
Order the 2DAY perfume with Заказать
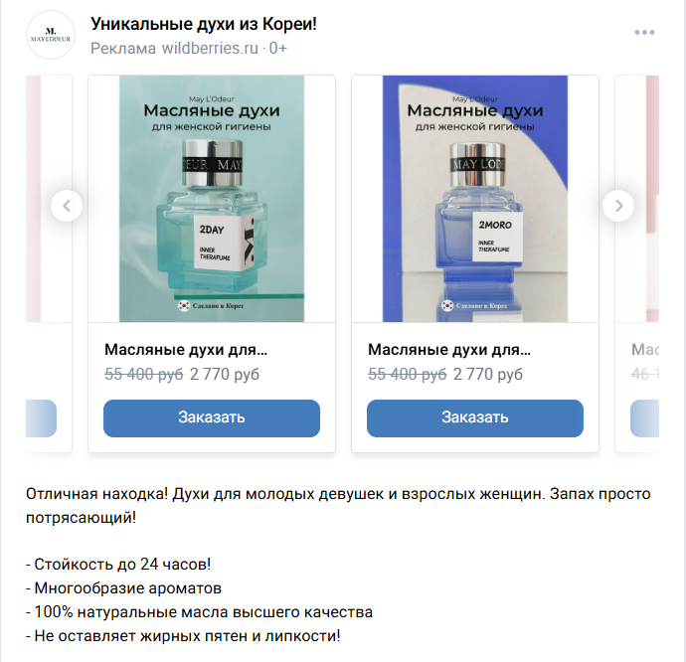coord(212,417)
